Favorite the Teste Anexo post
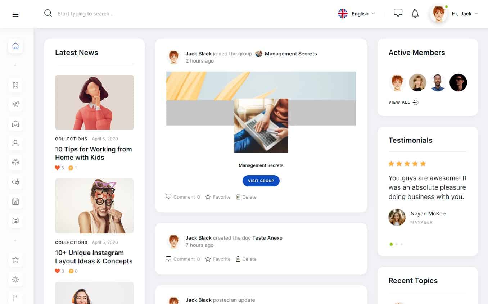 (x=218, y=259)
